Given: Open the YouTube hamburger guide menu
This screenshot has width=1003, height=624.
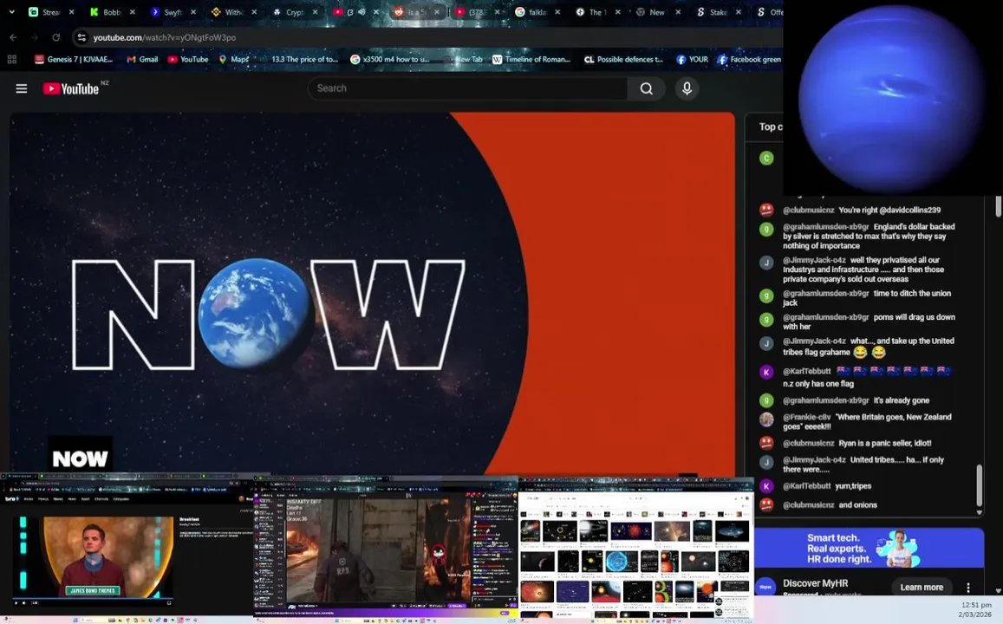Looking at the screenshot, I should coord(21,89).
